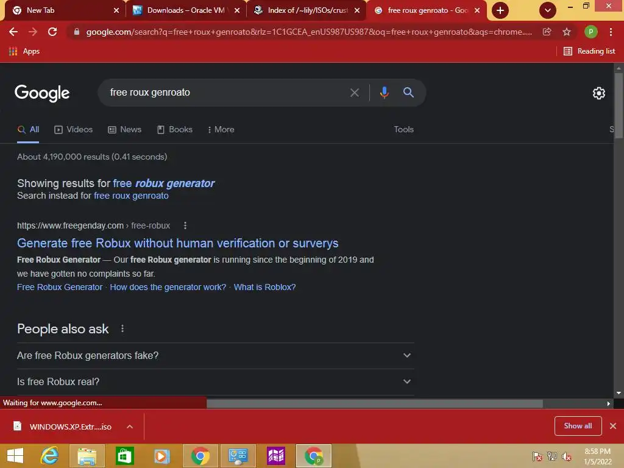
Task: Open People also ask options menu
Action: point(122,328)
